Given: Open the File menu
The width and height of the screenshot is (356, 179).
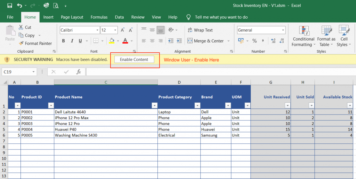Looking at the screenshot, I should 10,17.
